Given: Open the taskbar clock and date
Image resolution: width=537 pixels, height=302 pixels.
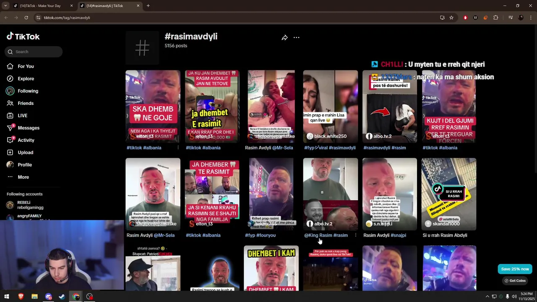Looking at the screenshot, I should (527, 296).
